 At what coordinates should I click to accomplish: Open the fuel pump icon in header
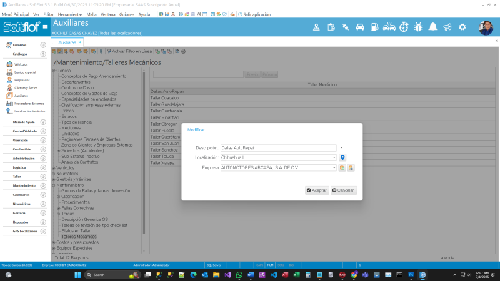(x=374, y=27)
